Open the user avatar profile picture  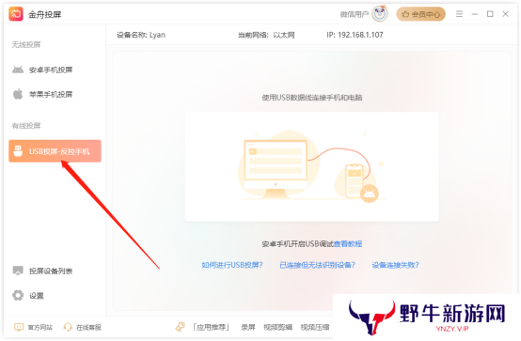coord(379,14)
